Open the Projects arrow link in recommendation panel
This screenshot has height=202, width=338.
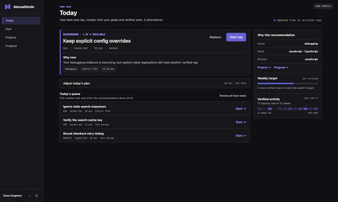[x=264, y=67]
